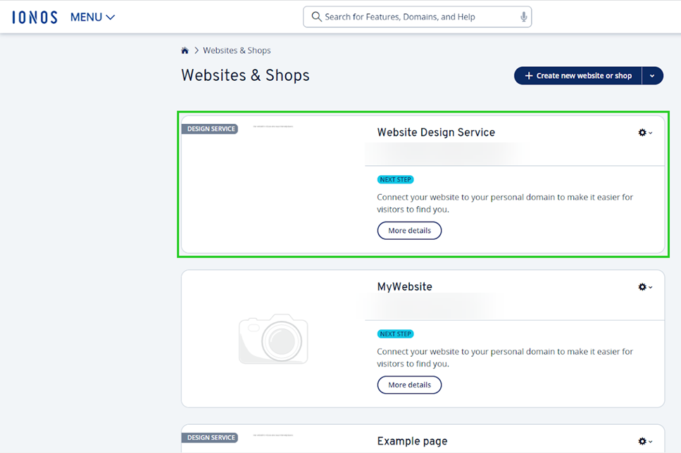Screen dimensions: 681x453
Task: Click the Website Design Service preview thumbnail
Action: click(x=273, y=184)
